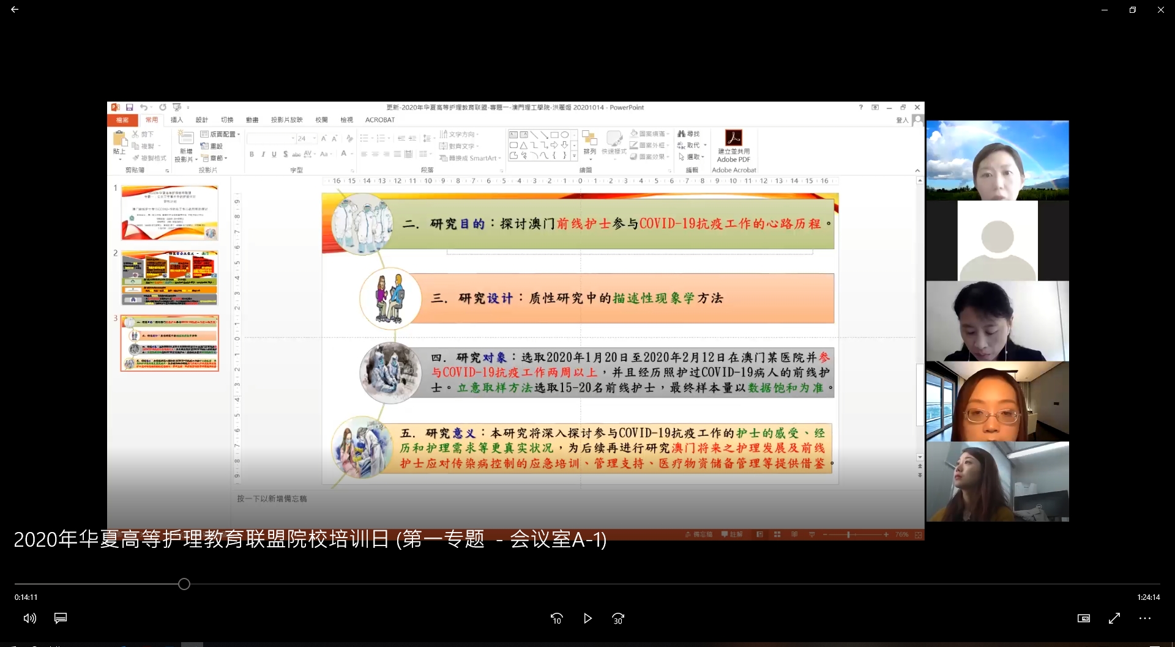1175x647 pixels.
Task: Open the 插入 ribbon tab
Action: point(177,120)
